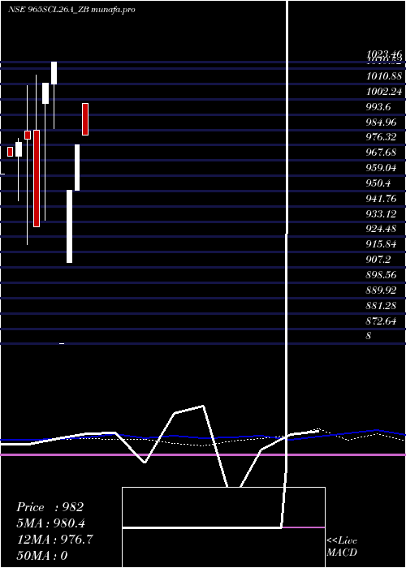Click the 'Price : 982' readout
Screen dimensions: 406x568
50,507
